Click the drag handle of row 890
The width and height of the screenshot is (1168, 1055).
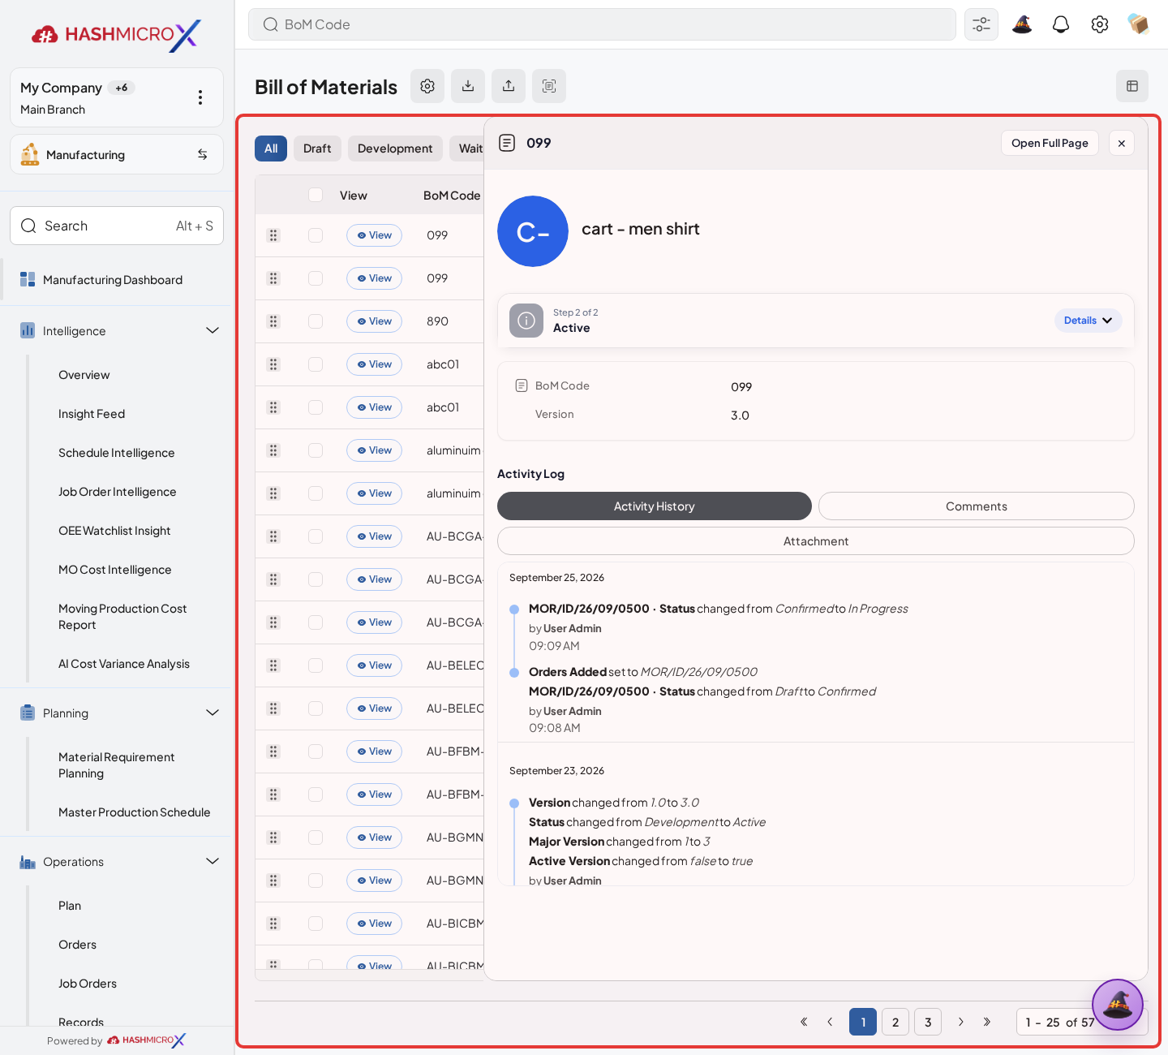273,321
